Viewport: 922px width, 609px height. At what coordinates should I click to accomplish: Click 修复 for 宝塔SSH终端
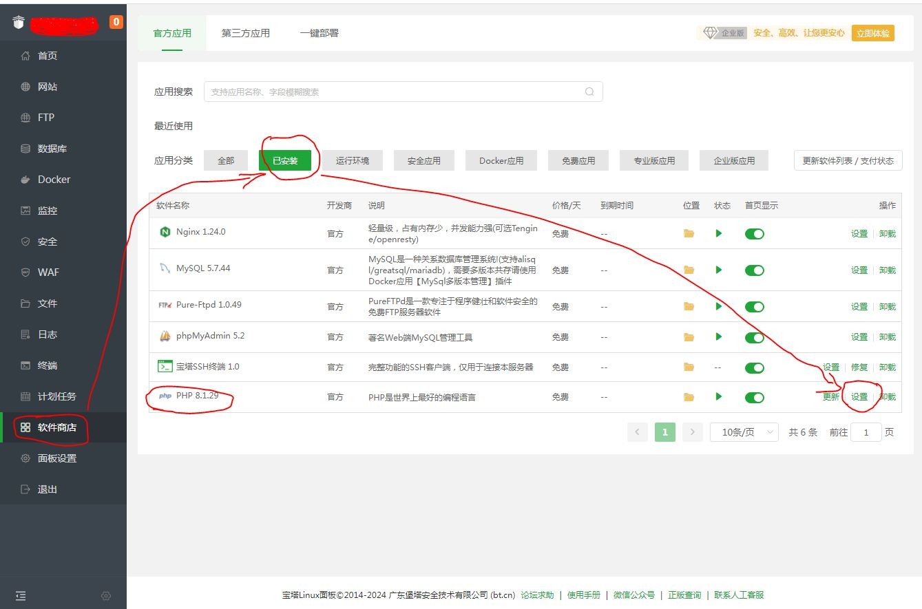[859, 367]
